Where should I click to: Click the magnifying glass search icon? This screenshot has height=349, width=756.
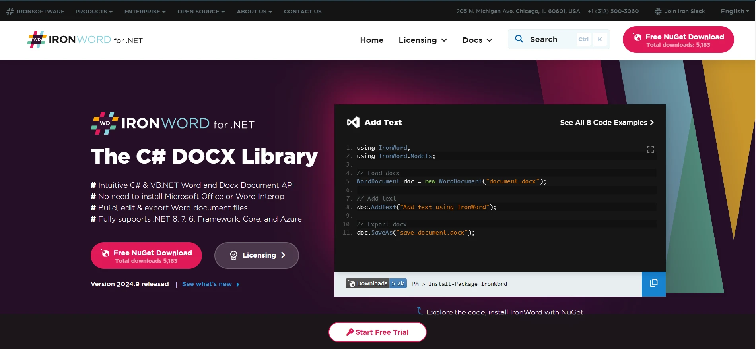[x=519, y=39]
